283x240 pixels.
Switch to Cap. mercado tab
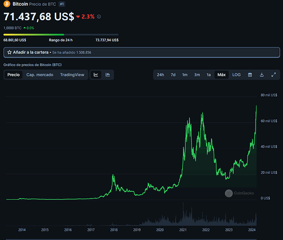click(x=40, y=75)
